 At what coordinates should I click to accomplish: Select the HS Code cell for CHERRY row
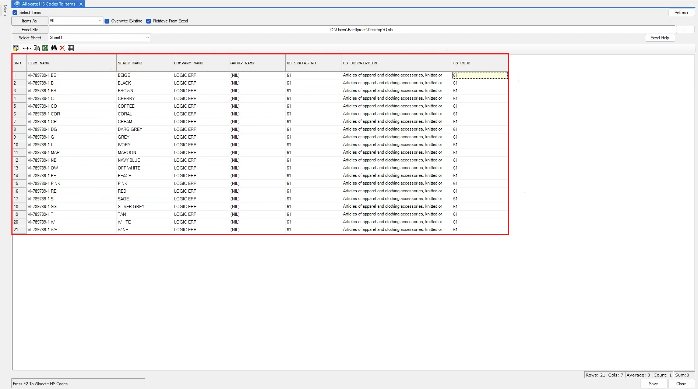[x=479, y=99]
